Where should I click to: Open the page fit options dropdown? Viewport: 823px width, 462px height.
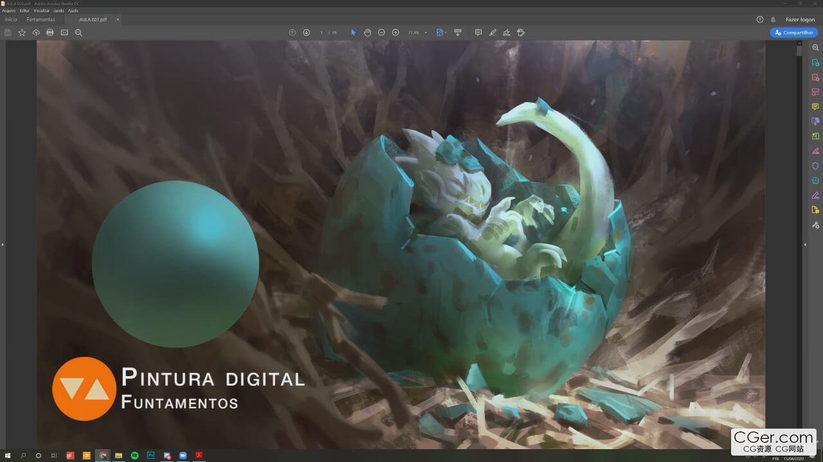pyautogui.click(x=441, y=33)
